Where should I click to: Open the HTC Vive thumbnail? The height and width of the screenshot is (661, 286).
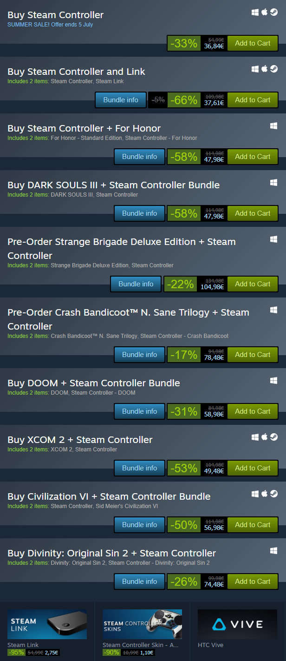tap(237, 624)
